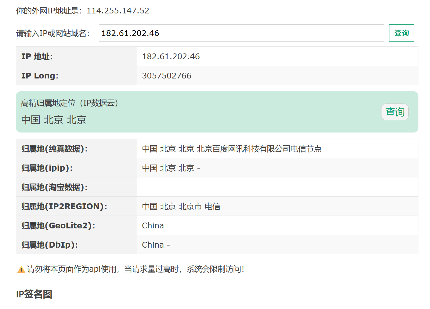Image resolution: width=430 pixels, height=309 pixels.
Task: Click the ipip row value 中国 北京 北京 -
Action: 171,168
